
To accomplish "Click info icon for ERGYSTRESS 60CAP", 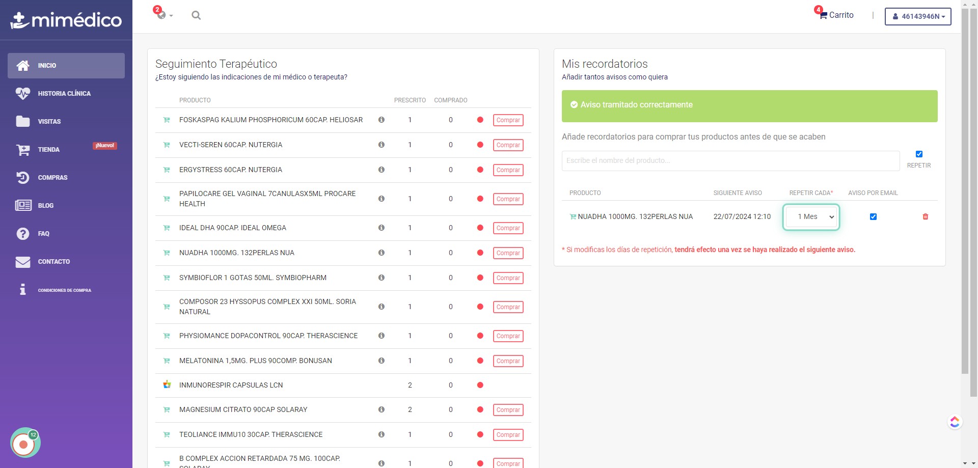I will pyautogui.click(x=381, y=170).
